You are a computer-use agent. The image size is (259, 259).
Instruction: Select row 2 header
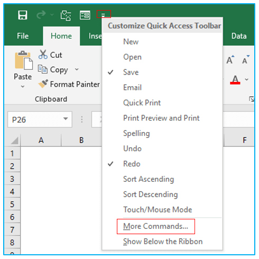[x=12, y=166]
